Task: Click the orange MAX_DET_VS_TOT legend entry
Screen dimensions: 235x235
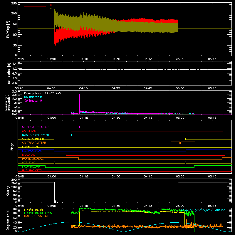Action: coord(36,216)
